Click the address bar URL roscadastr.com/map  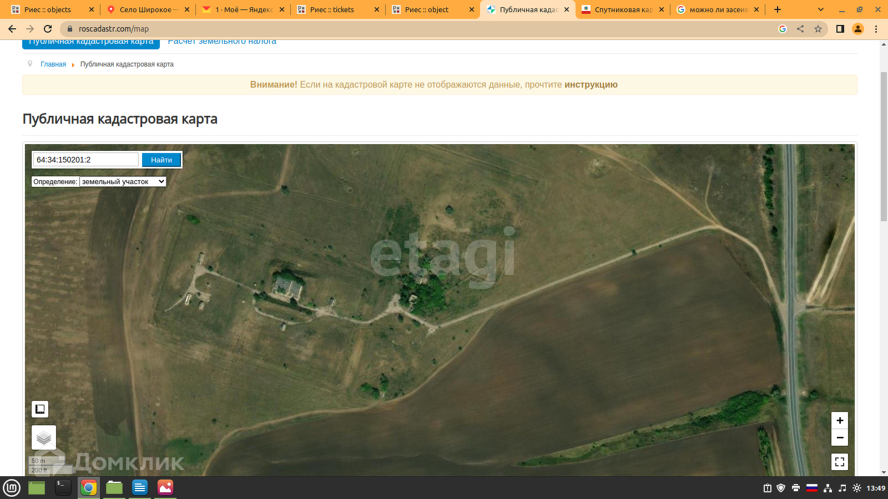tap(114, 29)
